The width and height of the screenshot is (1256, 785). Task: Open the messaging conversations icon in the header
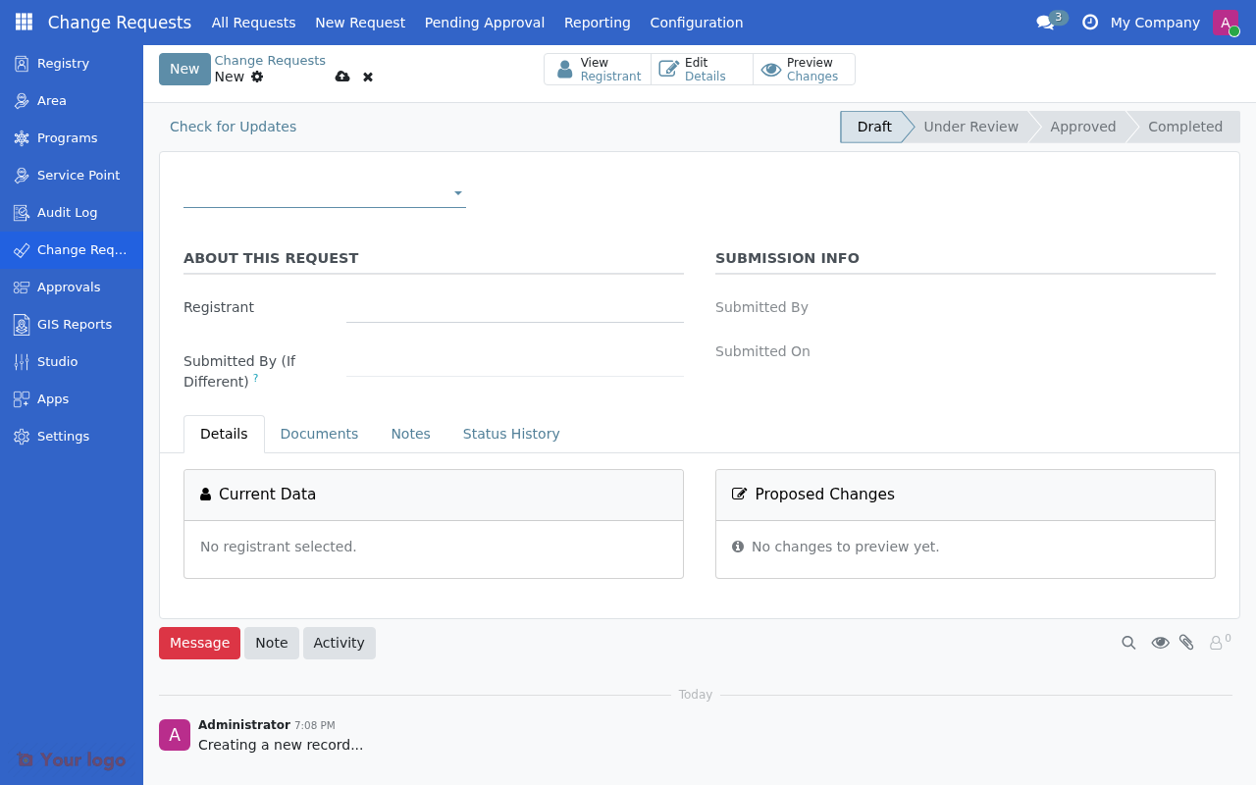point(1044,22)
